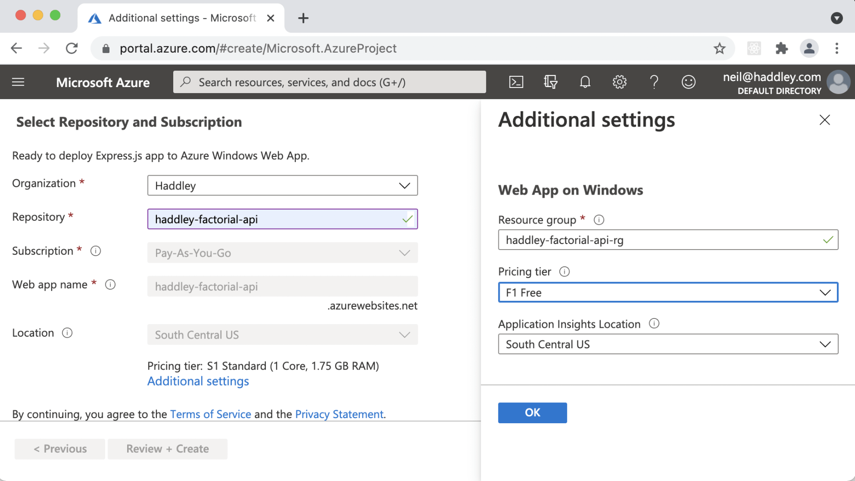Click the Directories and subscriptions filter icon
The image size is (855, 481).
tap(550, 82)
